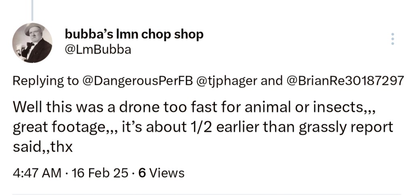Open the three-dot more options menu
The image size is (413, 195).
tap(393, 39)
